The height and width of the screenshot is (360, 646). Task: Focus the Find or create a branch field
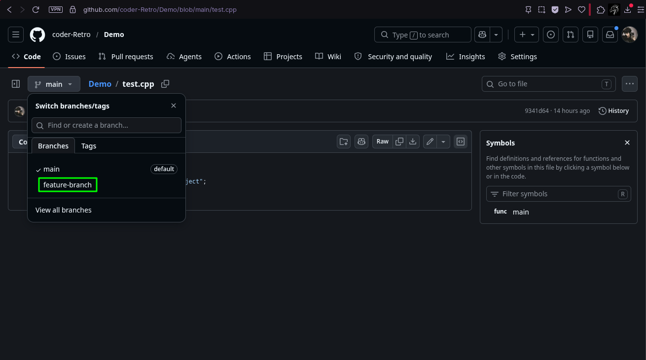(x=107, y=125)
